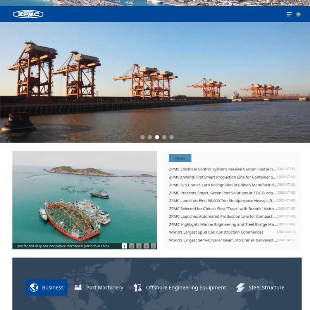
Task: Select first hero carousel dot
Action: click(x=143, y=137)
